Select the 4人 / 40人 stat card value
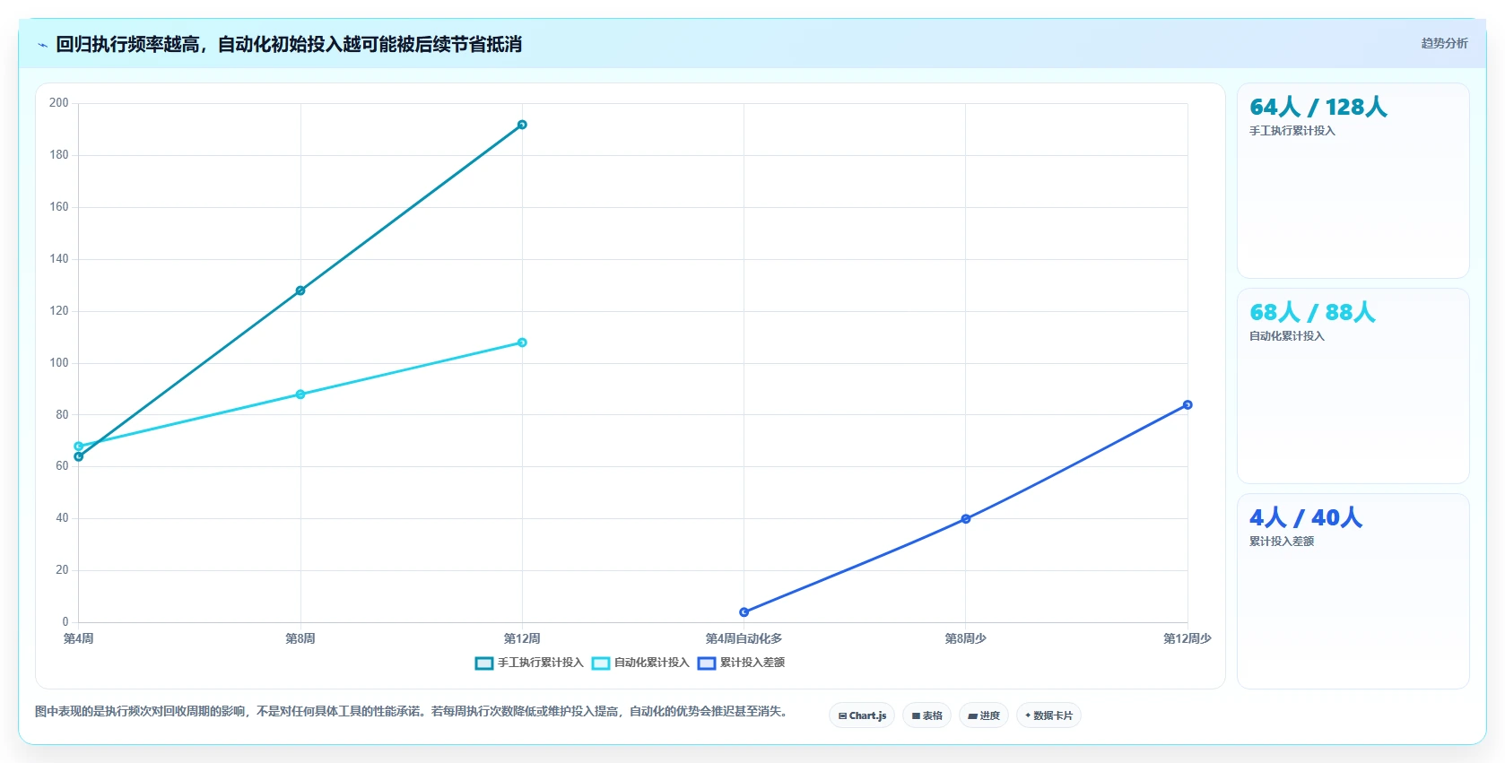This screenshot has height=763, width=1505. (x=1306, y=517)
